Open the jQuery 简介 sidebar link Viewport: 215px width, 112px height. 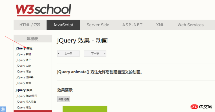pos(24,60)
